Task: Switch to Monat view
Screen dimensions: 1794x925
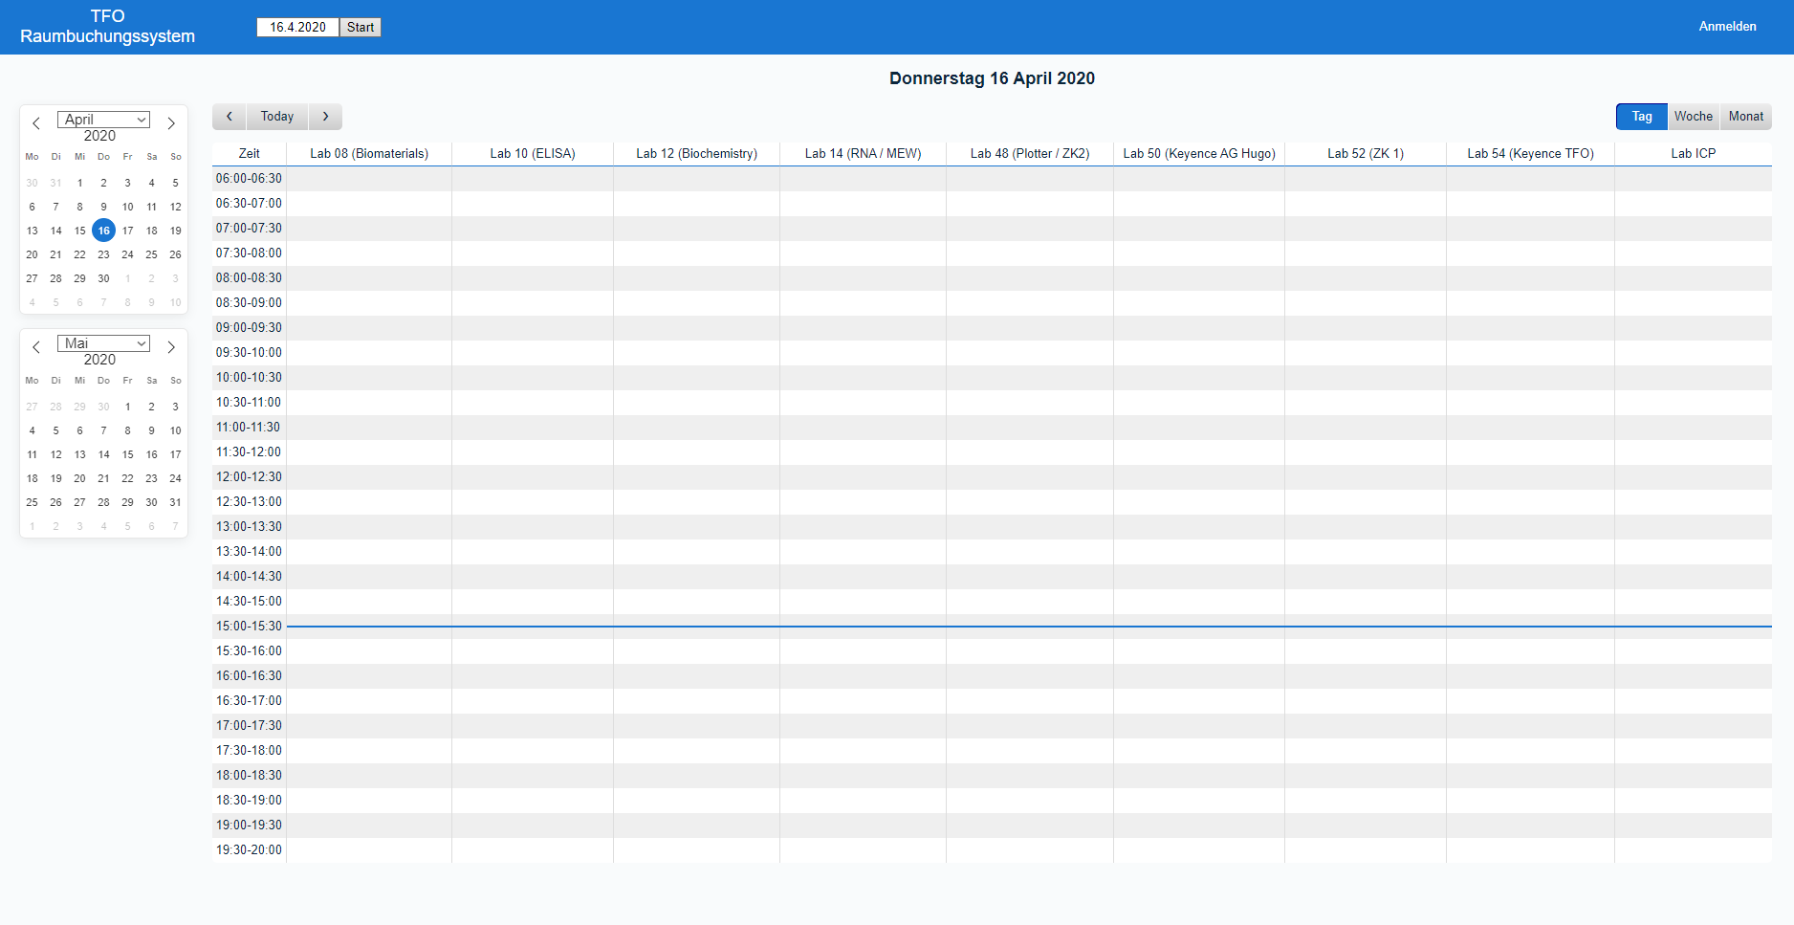Action: tap(1745, 117)
